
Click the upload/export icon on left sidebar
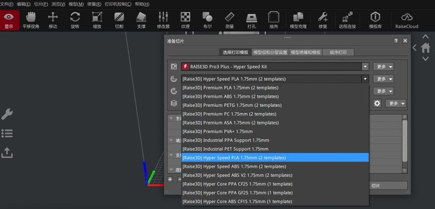click(x=7, y=152)
